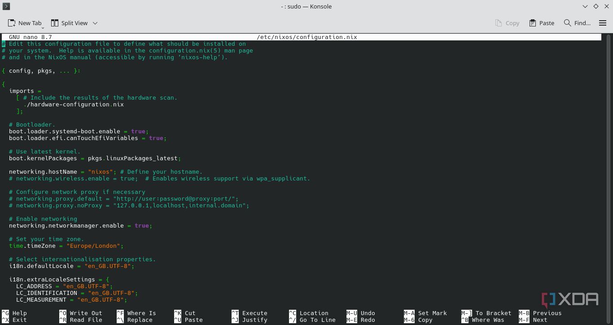The height and width of the screenshot is (325, 613).
Task: Expand the Split View dropdown arrow
Action: (x=95, y=23)
